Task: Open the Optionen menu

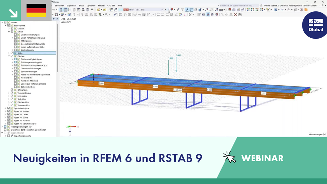Action: point(91,6)
